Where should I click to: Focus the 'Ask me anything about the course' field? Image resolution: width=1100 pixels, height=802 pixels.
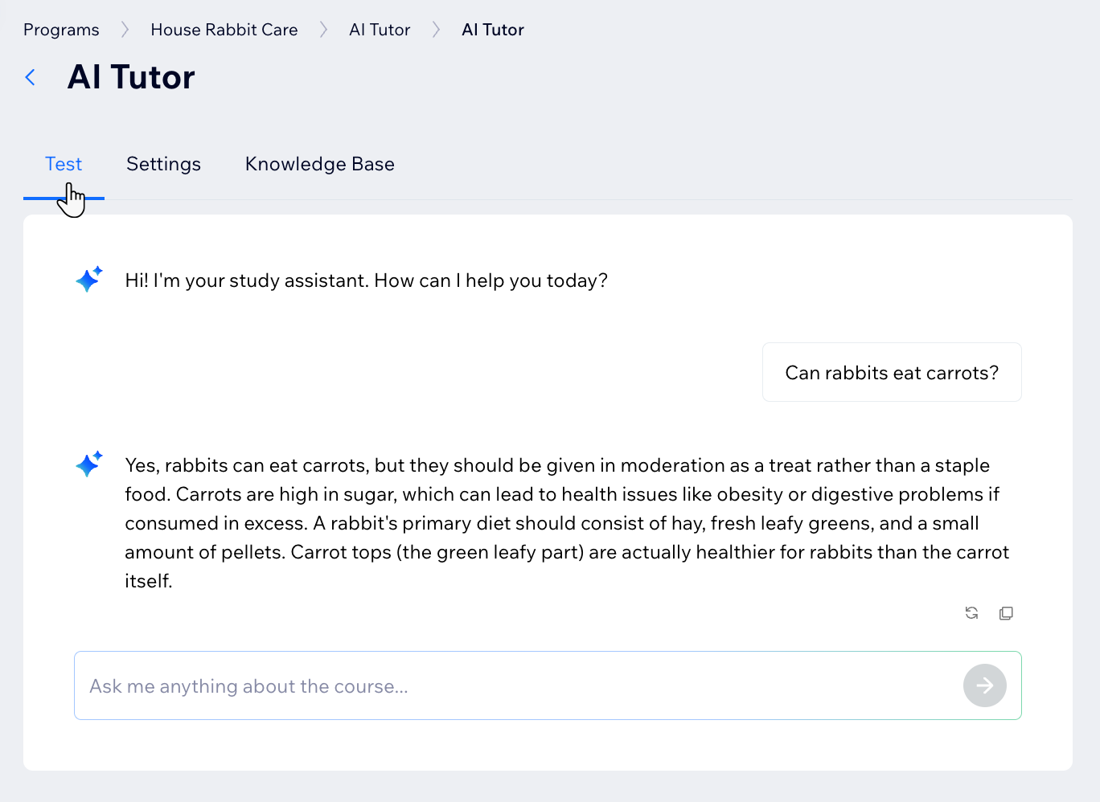515,685
